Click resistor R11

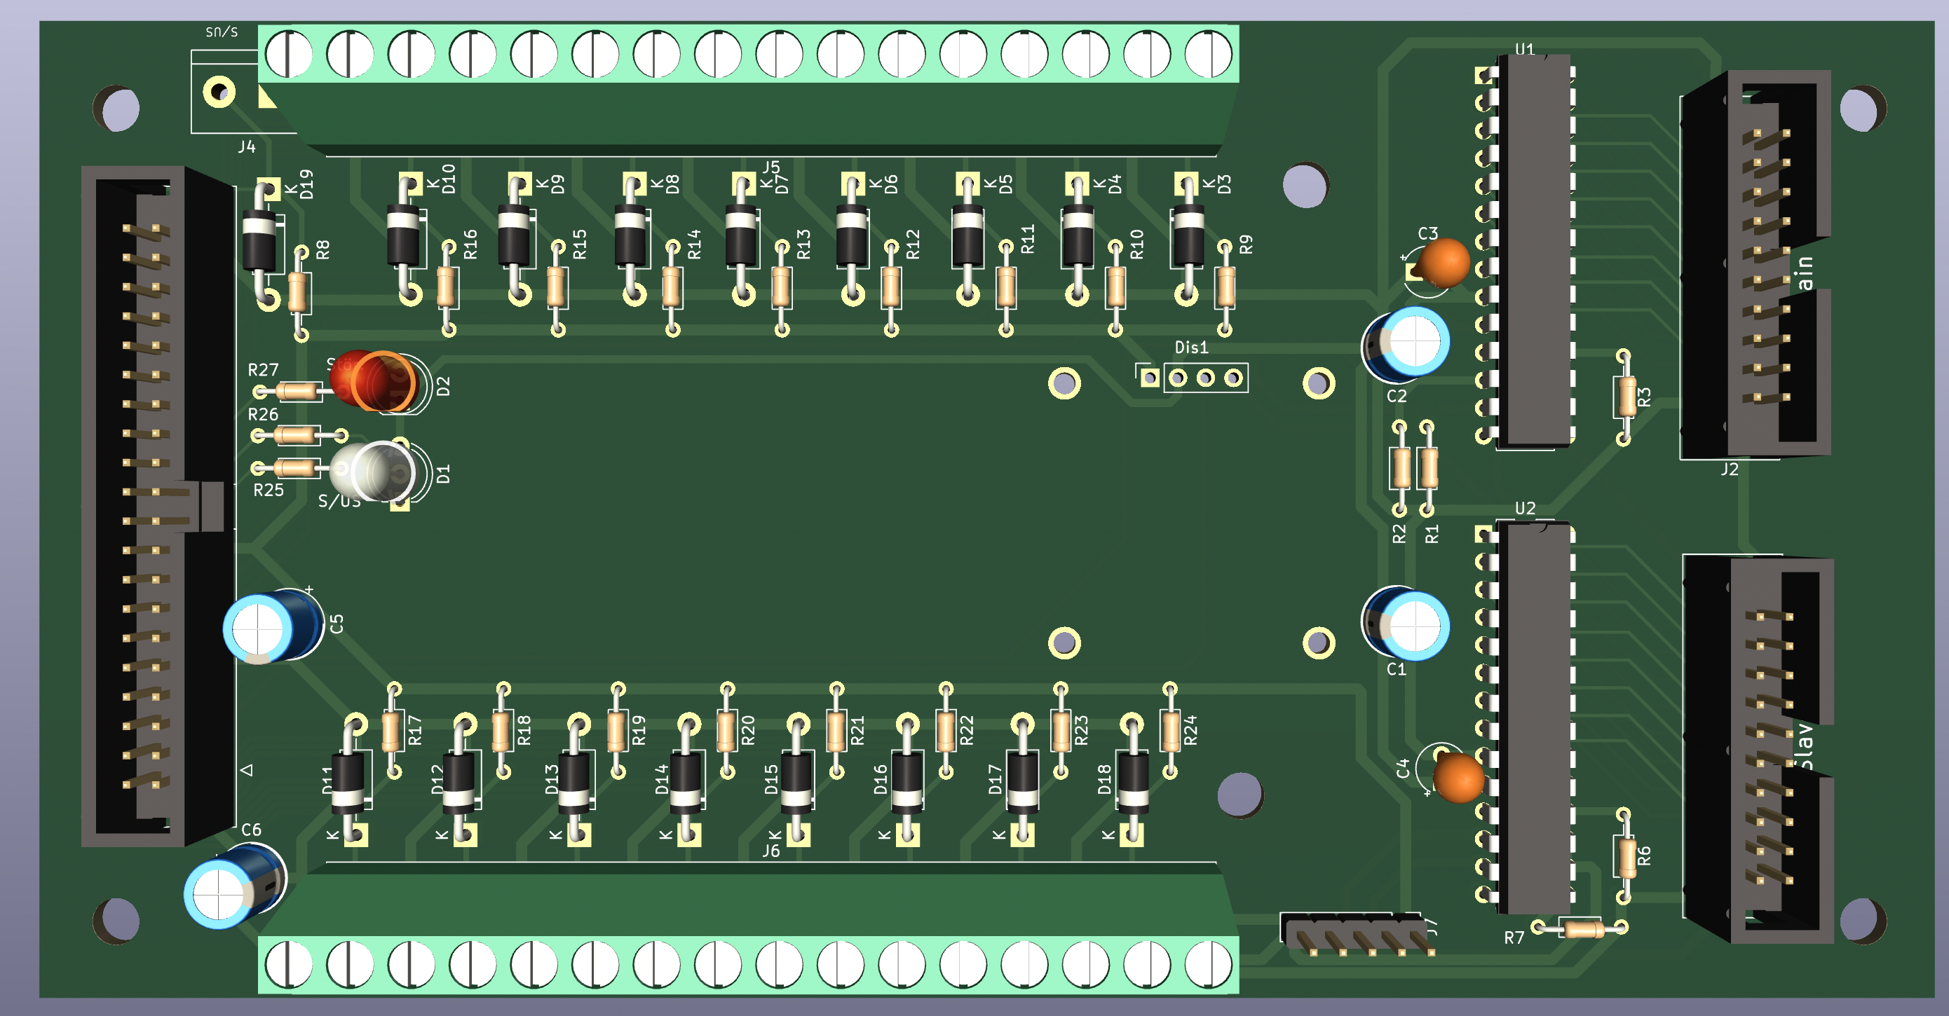(x=1005, y=287)
